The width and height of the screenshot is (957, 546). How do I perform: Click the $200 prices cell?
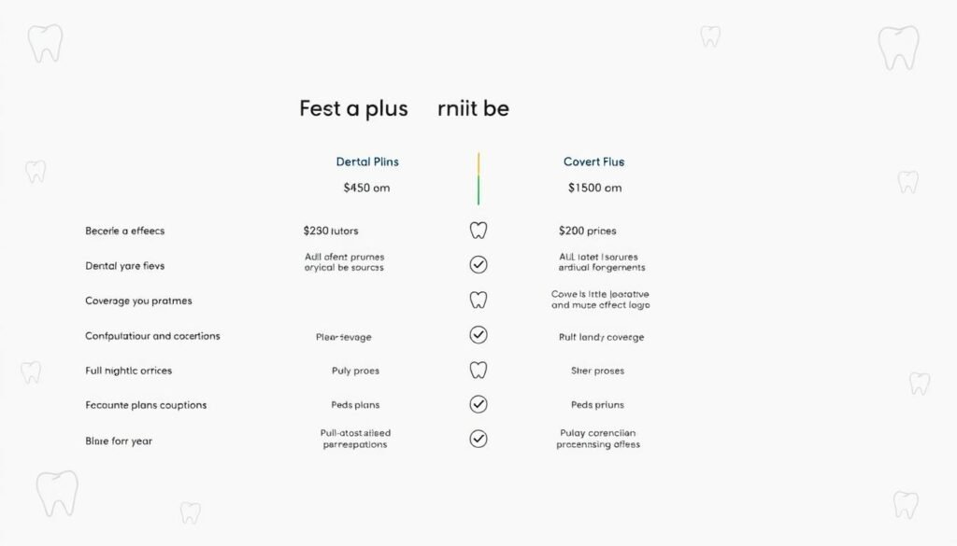[587, 231]
